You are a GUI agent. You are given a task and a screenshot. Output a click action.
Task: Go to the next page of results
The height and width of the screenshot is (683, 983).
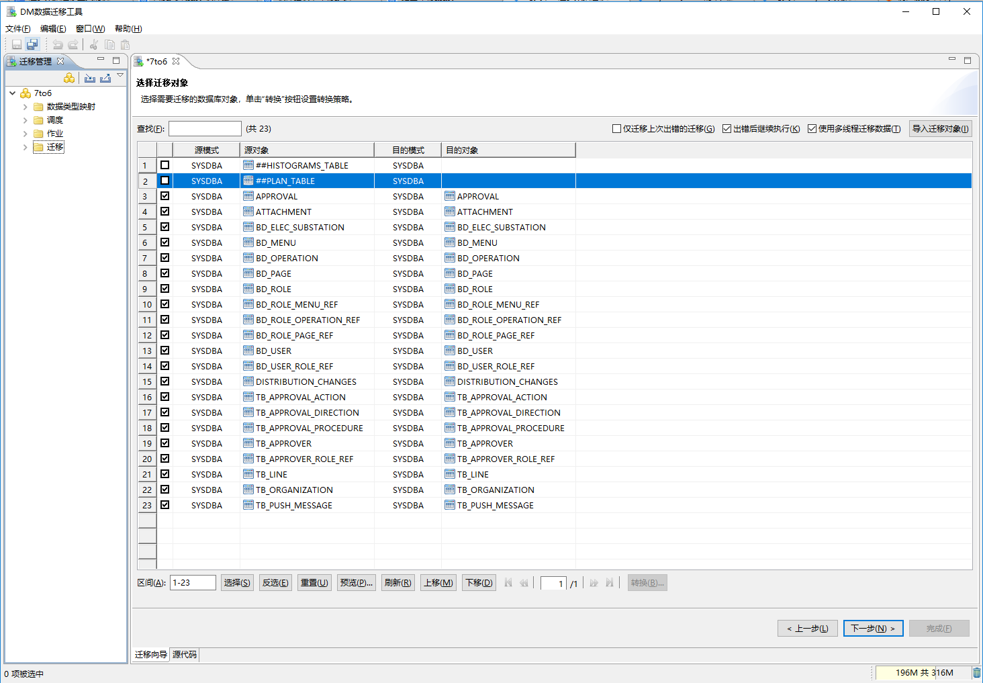594,583
